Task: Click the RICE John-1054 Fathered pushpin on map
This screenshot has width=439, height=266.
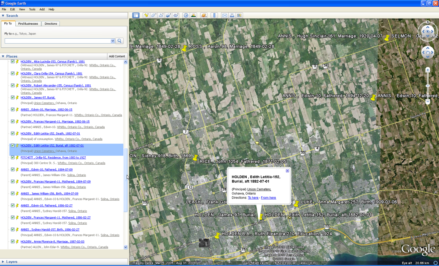Action: (x=195, y=158)
